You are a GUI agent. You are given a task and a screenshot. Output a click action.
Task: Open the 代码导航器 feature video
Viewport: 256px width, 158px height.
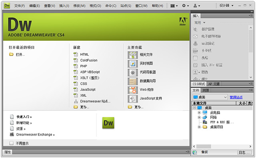[x=148, y=72]
